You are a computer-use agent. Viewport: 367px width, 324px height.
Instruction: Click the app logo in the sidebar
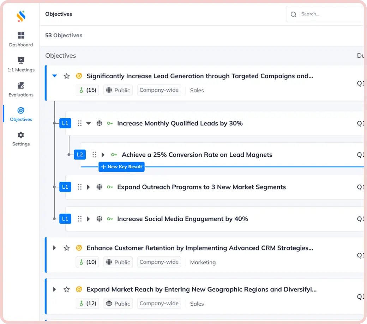tap(21, 16)
